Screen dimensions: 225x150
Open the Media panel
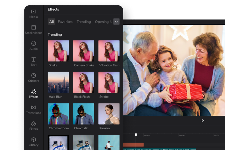tap(33, 14)
